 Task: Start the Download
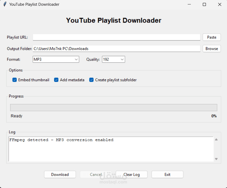point(60,174)
